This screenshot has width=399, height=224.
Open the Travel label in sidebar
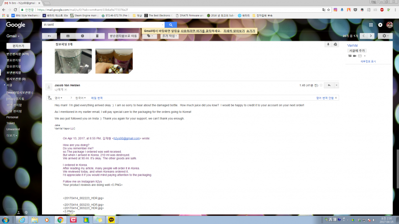point(10,123)
